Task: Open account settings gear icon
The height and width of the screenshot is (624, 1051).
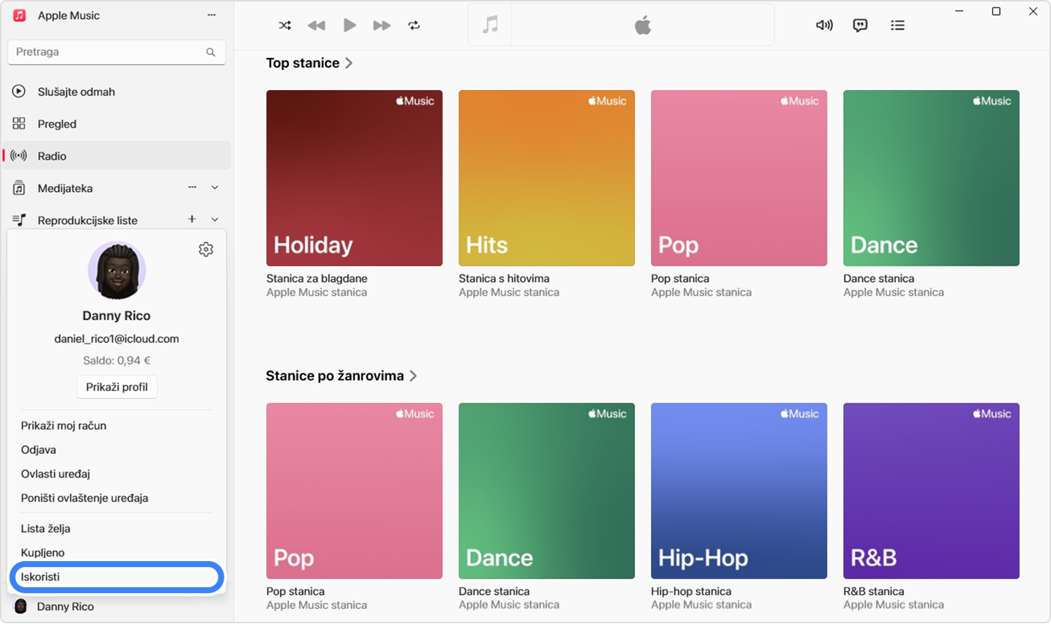Action: (x=206, y=250)
